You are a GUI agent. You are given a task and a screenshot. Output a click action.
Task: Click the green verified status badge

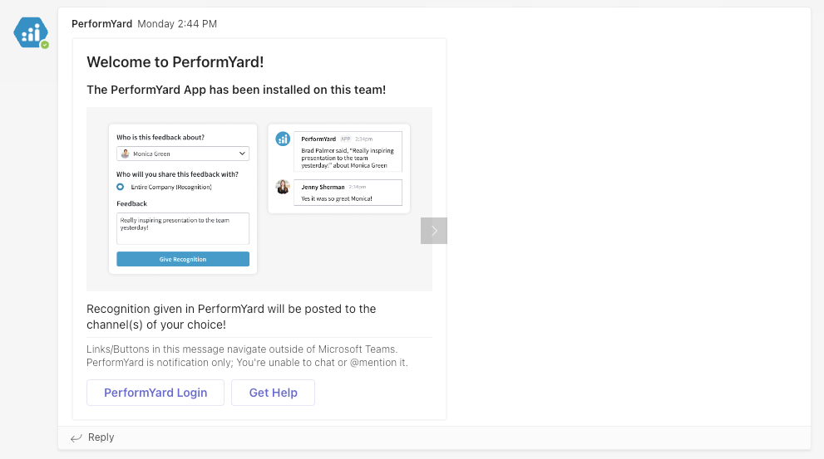[x=45, y=45]
